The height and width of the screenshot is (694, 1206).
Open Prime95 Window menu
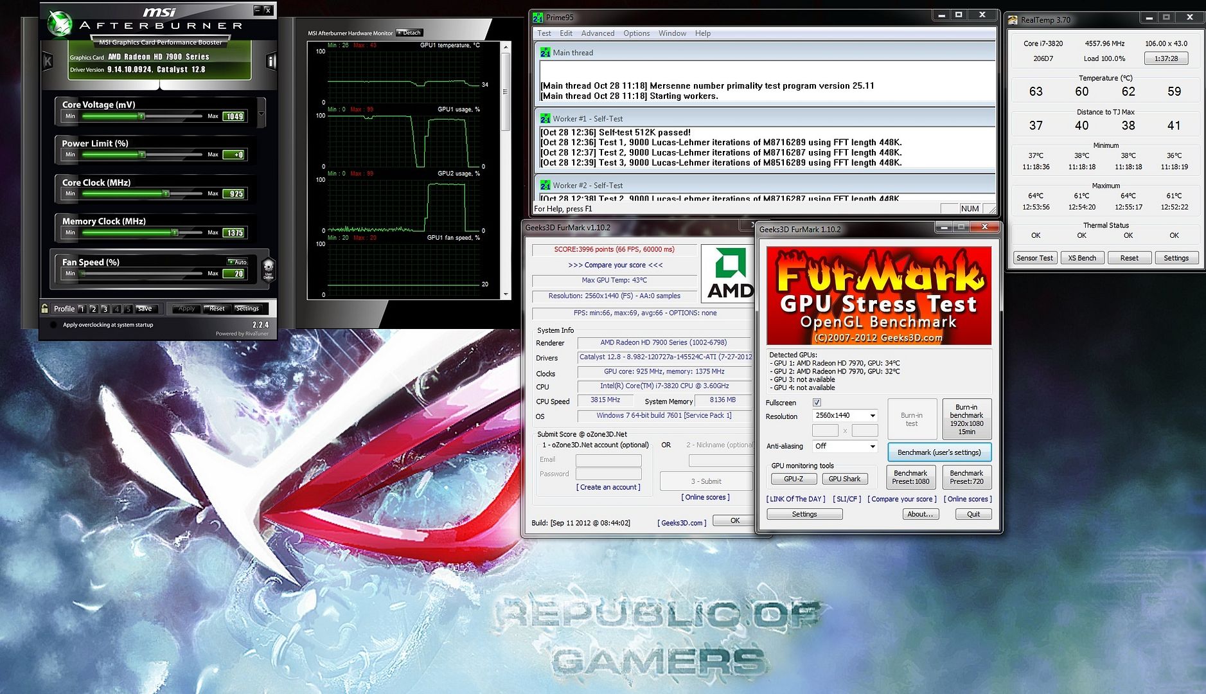(672, 33)
